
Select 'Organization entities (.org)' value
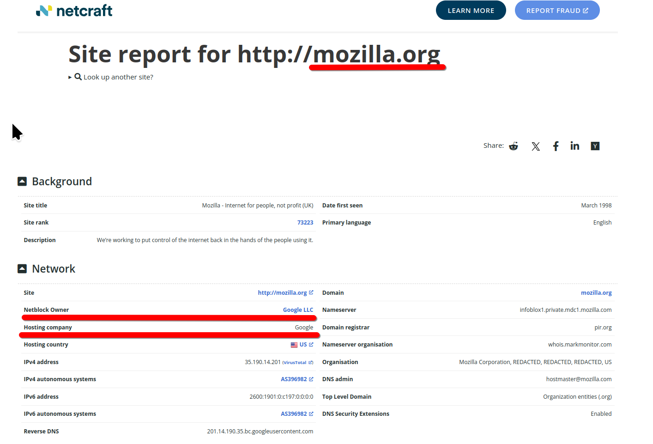pyautogui.click(x=577, y=397)
